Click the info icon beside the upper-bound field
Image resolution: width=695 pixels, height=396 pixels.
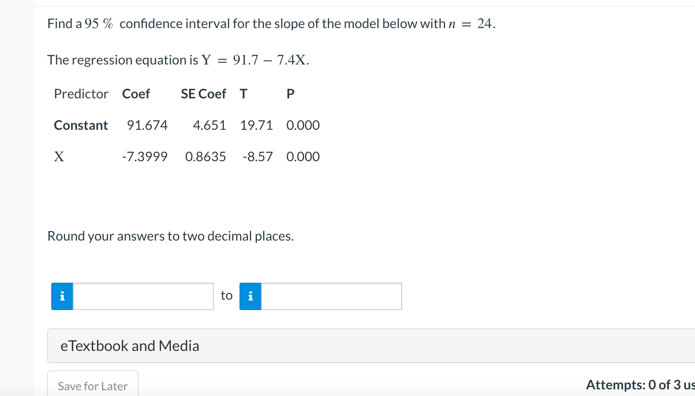tap(250, 296)
